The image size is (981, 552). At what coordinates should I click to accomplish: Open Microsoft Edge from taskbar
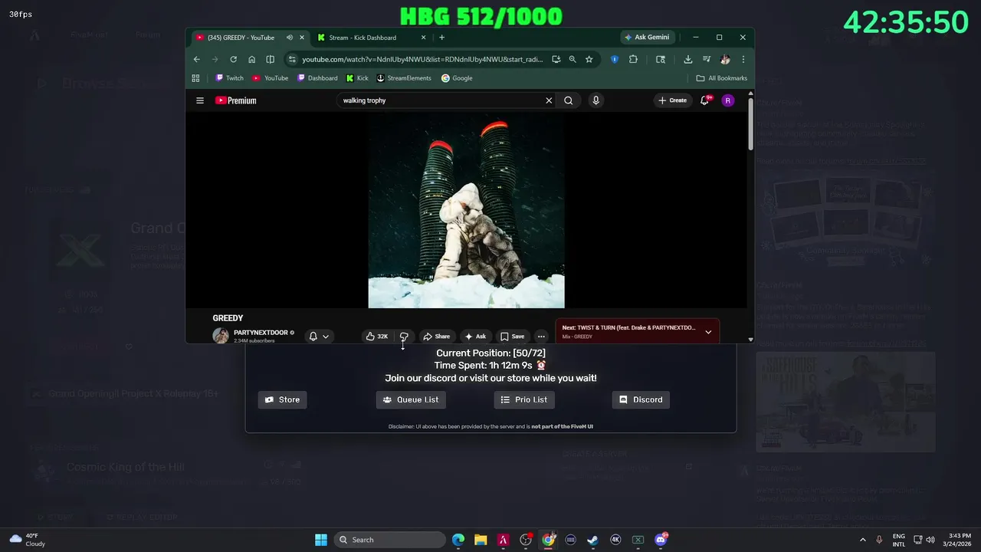458,540
